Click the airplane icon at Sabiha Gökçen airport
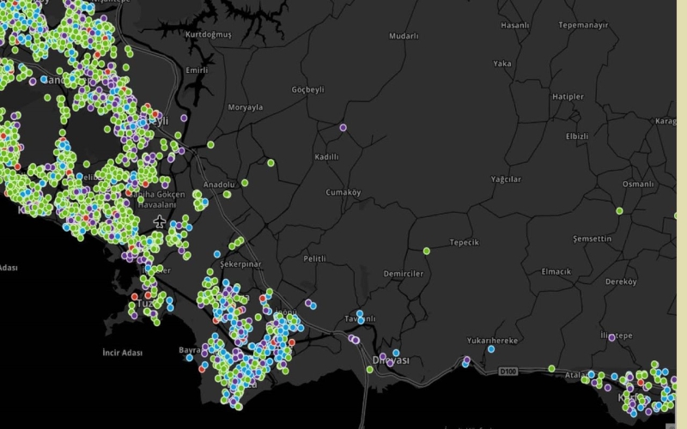 click(160, 223)
